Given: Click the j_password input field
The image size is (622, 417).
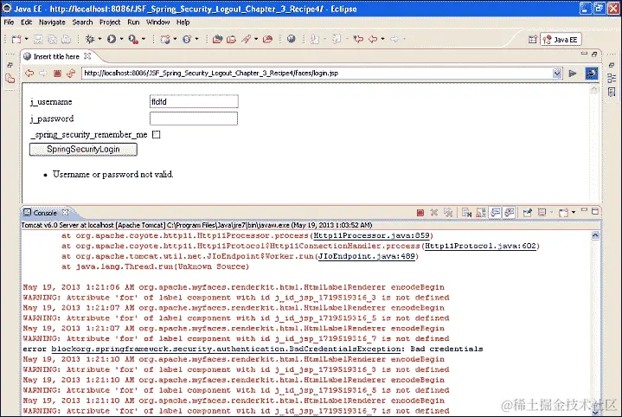Looking at the screenshot, I should coord(194,119).
